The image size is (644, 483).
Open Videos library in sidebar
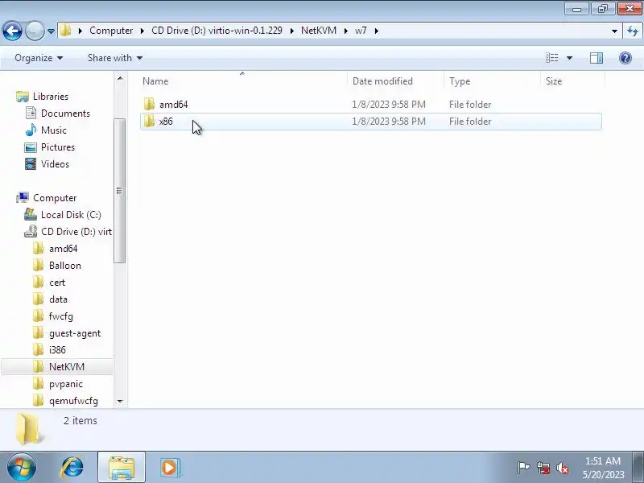[x=55, y=164]
